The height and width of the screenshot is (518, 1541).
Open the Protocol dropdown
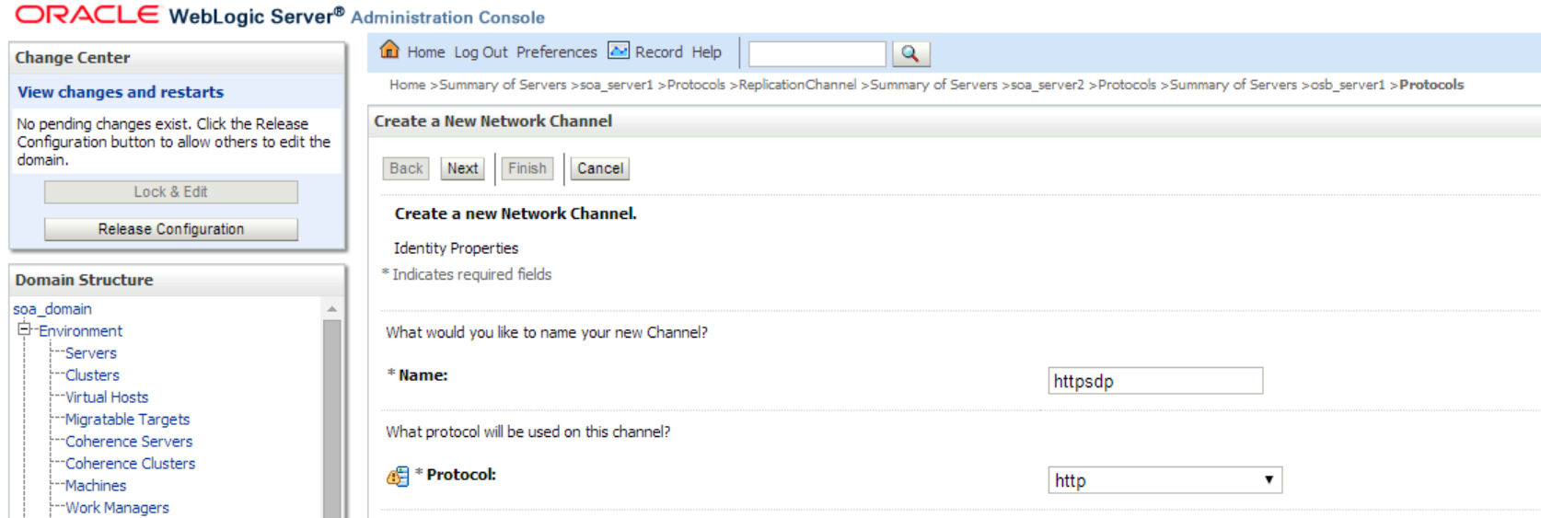click(1164, 479)
